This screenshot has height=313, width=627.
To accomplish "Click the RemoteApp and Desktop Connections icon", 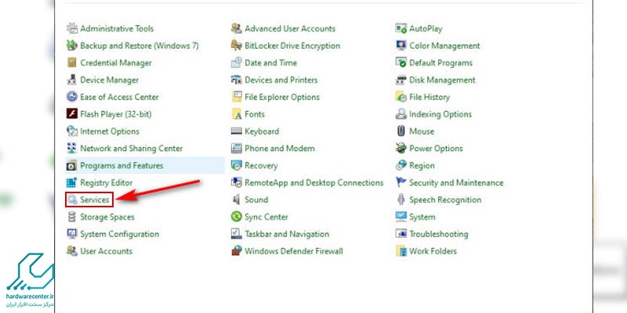I will click(237, 183).
